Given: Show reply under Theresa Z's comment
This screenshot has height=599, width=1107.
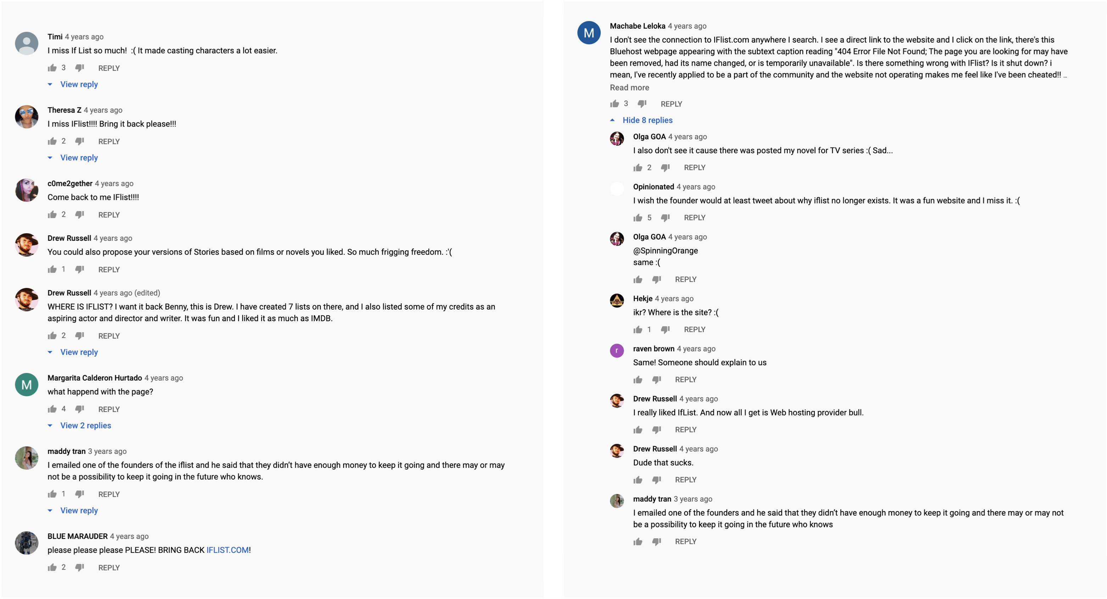Looking at the screenshot, I should click(79, 158).
